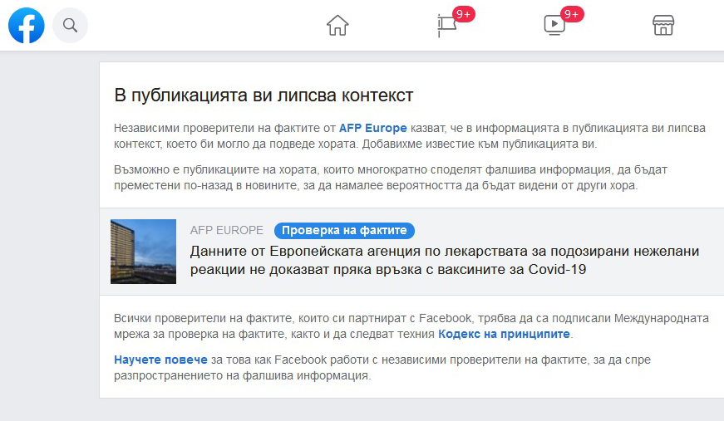Click the blue 'Проверка на фактите' badge
Viewport: 724px width, 421px height.
(x=344, y=231)
